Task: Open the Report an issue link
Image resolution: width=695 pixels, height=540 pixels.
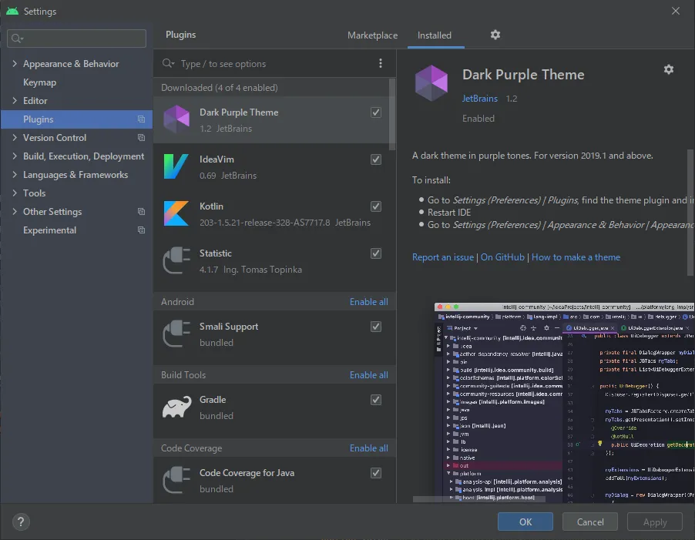Action: [443, 257]
